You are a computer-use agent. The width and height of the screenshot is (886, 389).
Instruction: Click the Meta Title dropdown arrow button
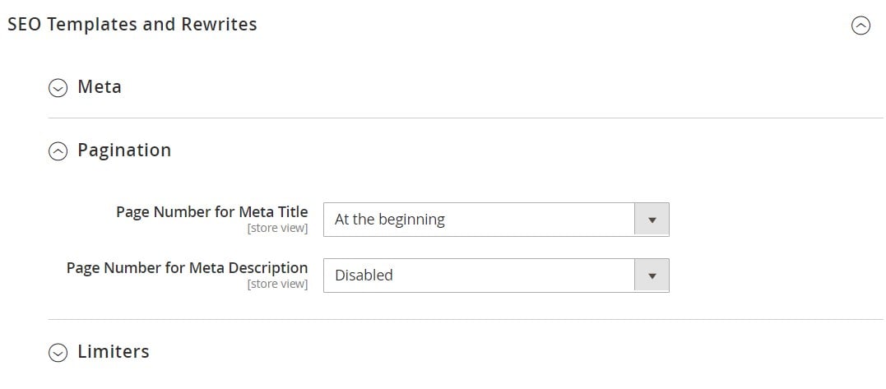pyautogui.click(x=652, y=220)
